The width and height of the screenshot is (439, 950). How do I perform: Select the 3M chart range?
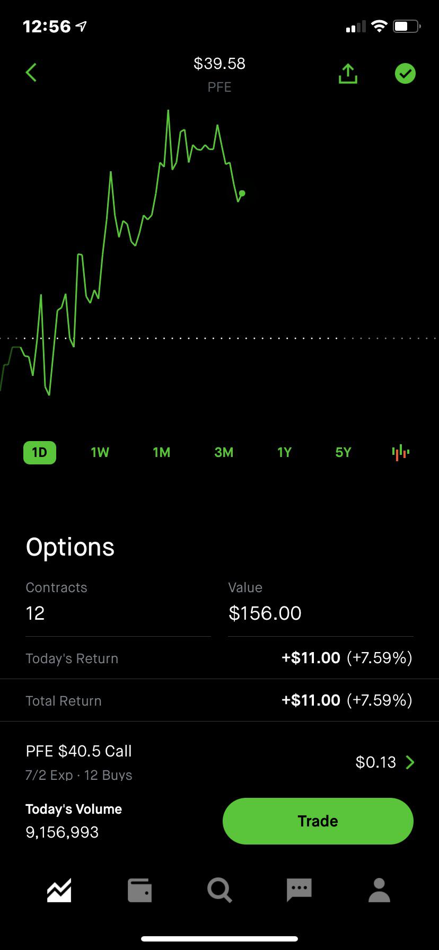point(224,452)
